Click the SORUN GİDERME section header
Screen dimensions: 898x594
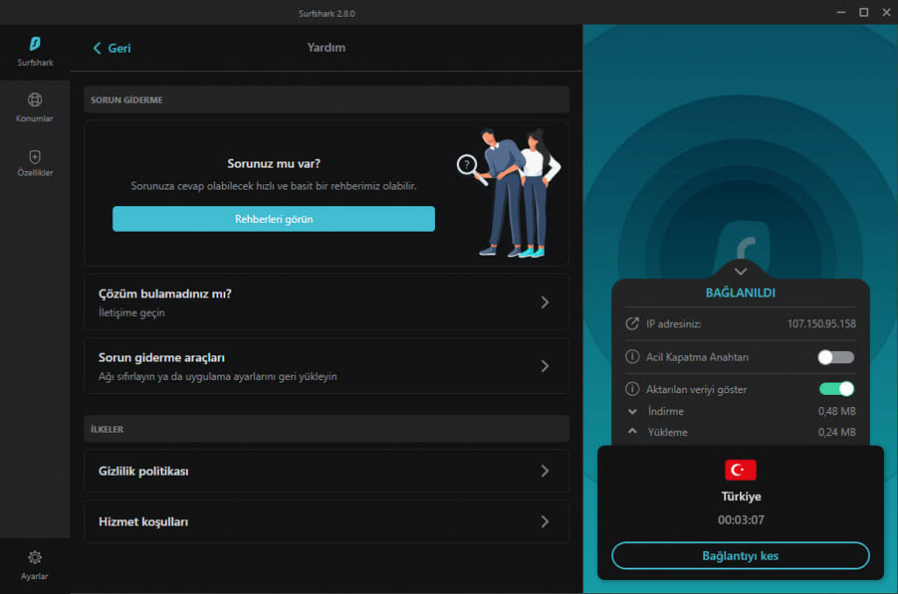(x=126, y=100)
